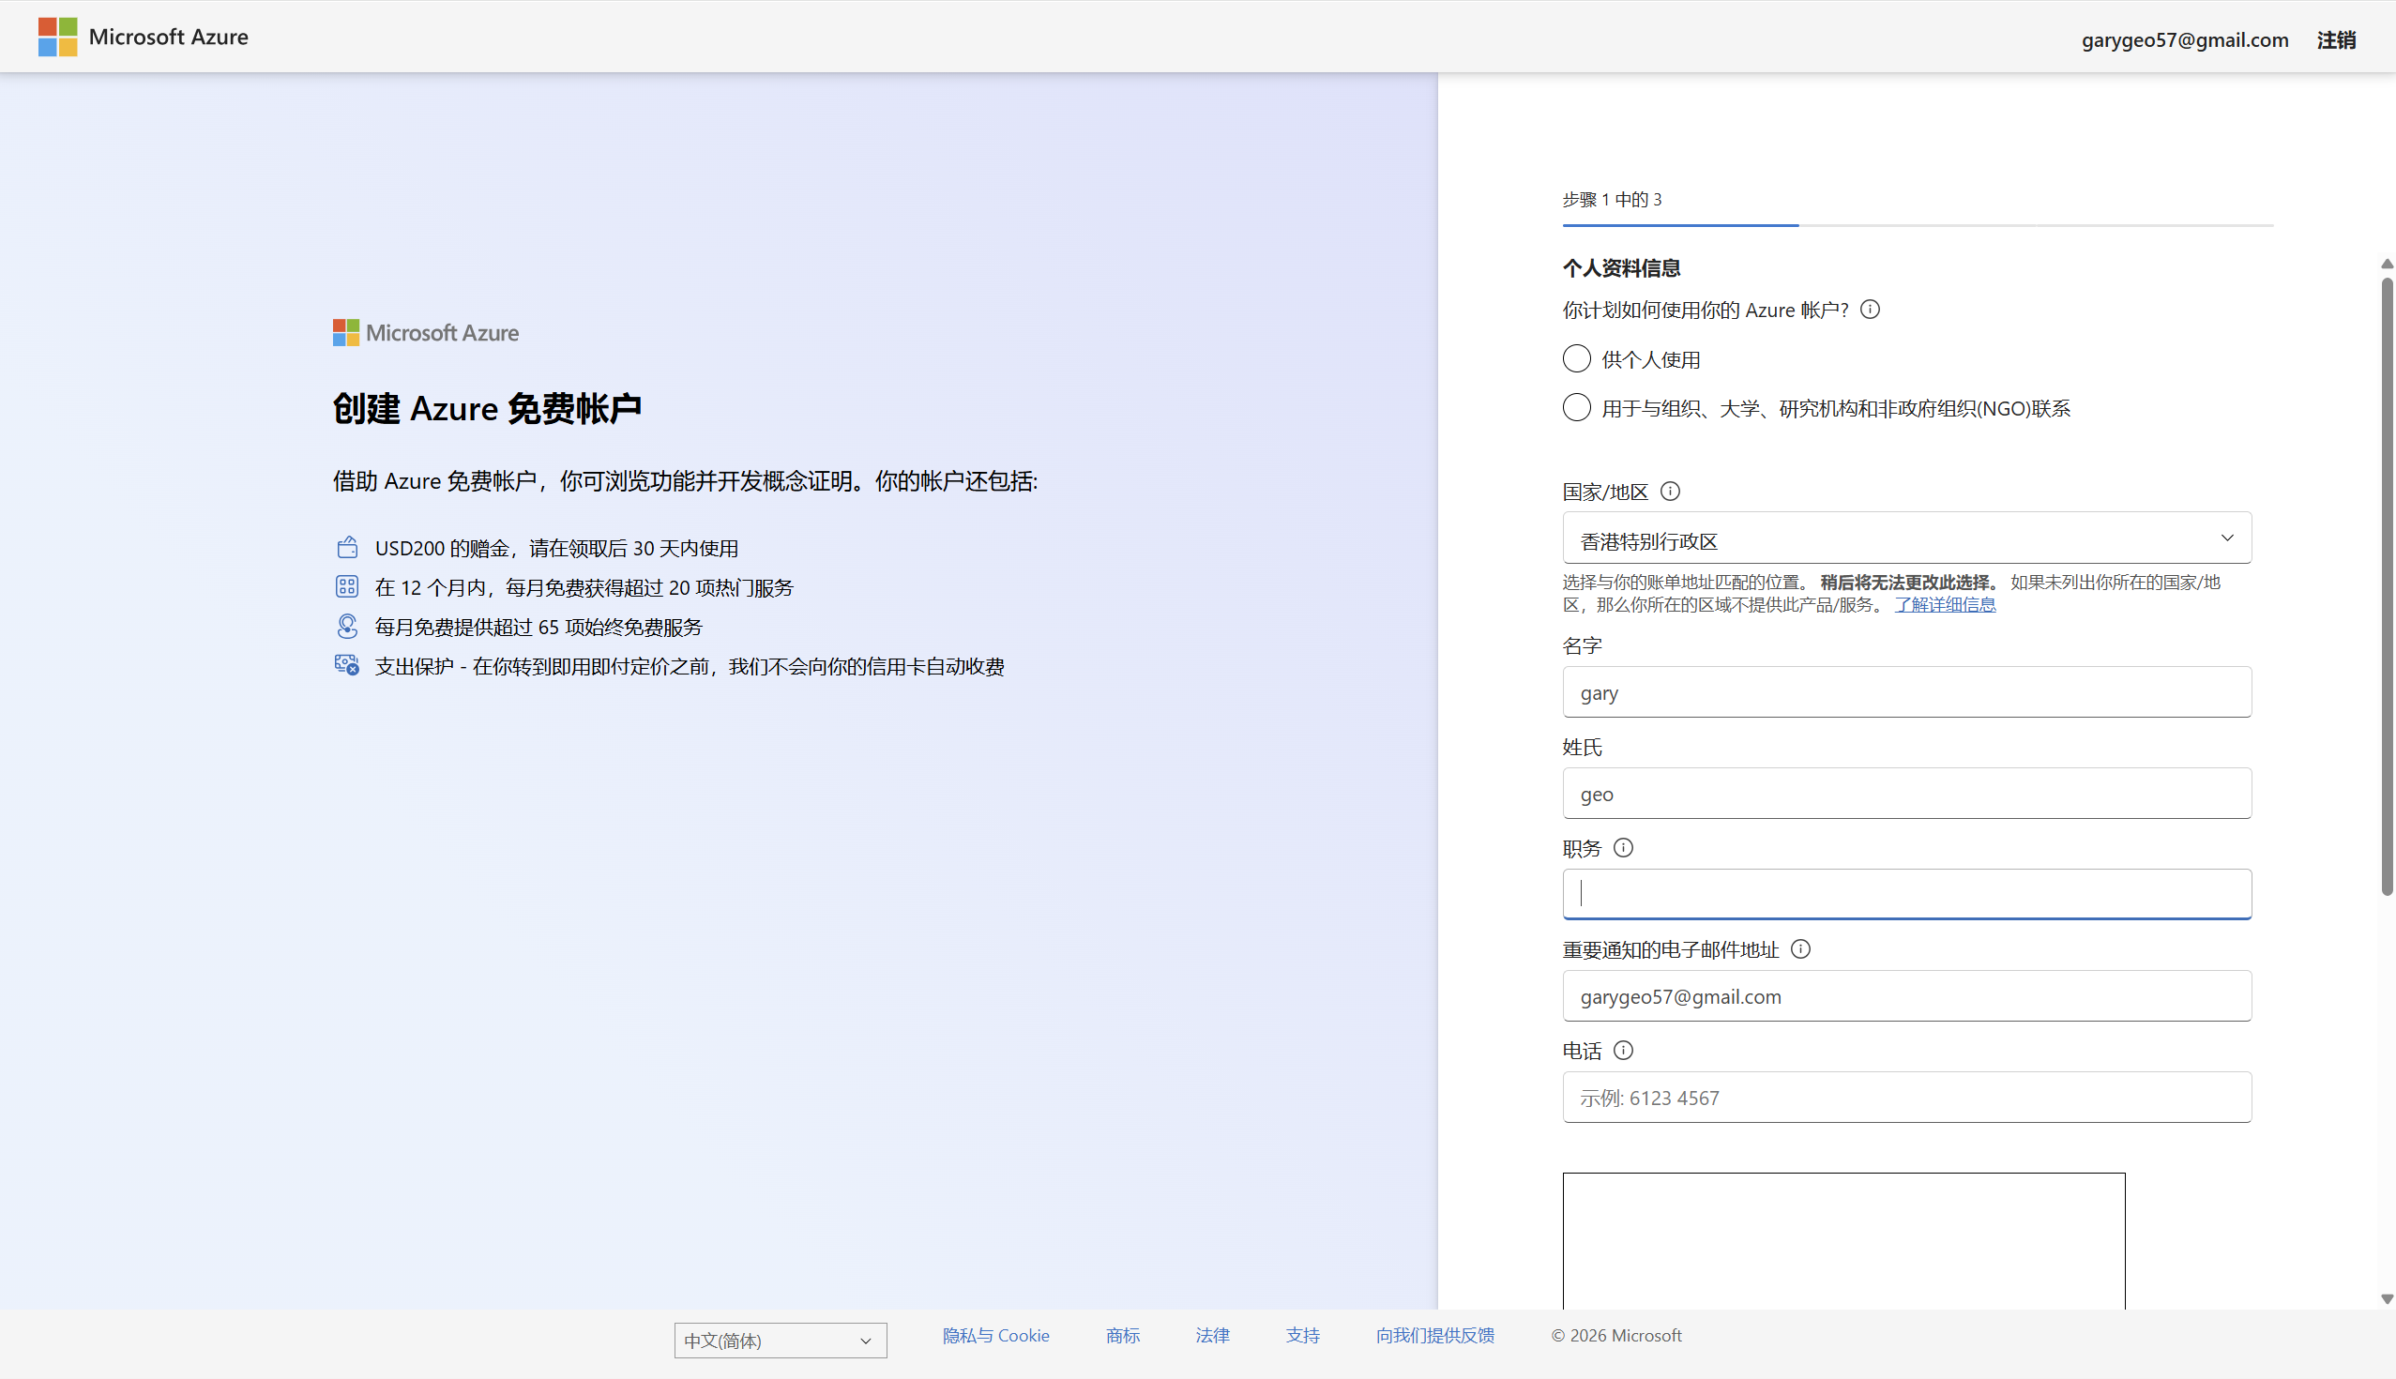Click the Microsoft Azure logo above page heading
Image resolution: width=2396 pixels, height=1379 pixels.
426,332
